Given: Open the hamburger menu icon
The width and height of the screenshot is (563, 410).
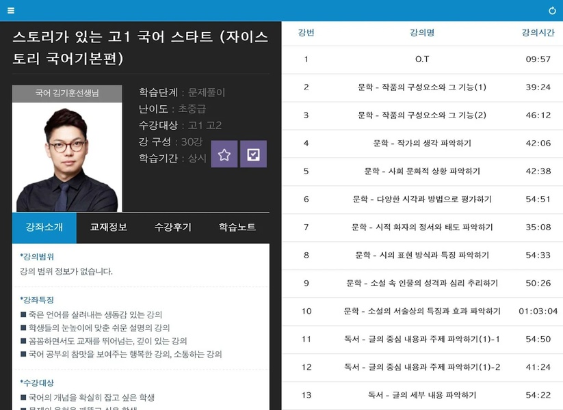Looking at the screenshot, I should coord(11,10).
